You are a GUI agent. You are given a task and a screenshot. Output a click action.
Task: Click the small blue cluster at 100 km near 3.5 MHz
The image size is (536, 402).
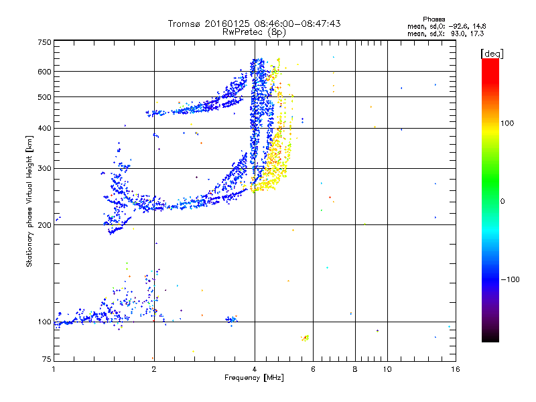[232, 320]
